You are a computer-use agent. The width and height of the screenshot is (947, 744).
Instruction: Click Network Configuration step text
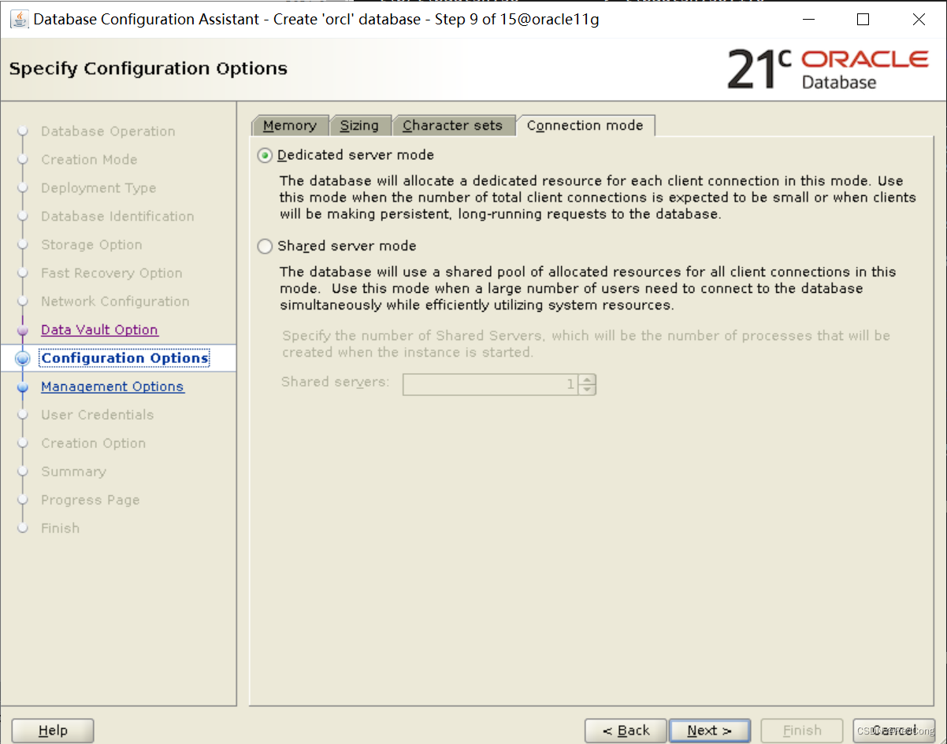tap(115, 302)
